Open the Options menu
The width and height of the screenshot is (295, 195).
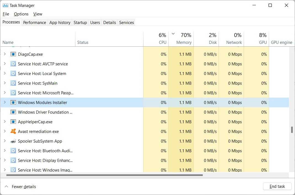21,14
